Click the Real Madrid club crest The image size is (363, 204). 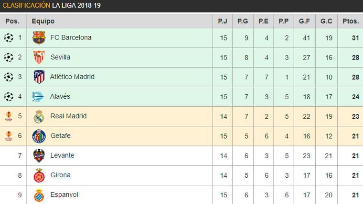pyautogui.click(x=39, y=116)
